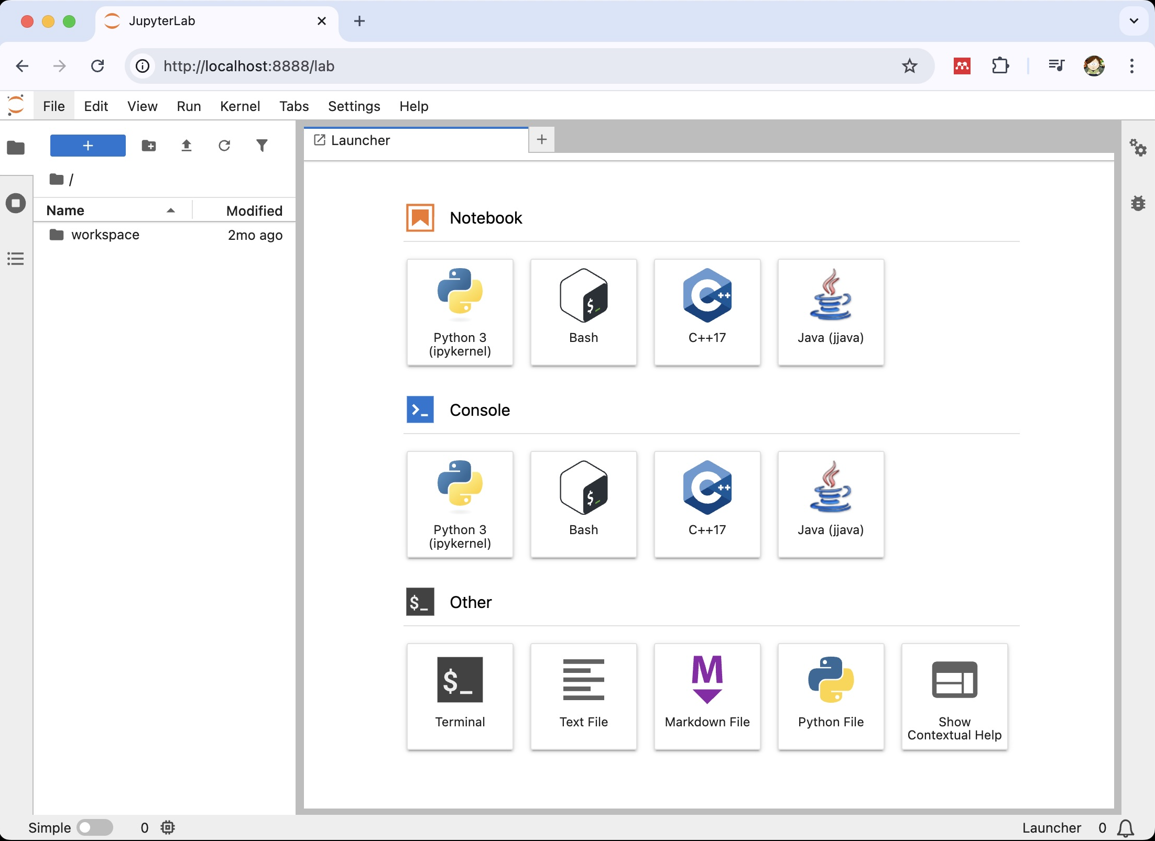Viewport: 1155px width, 841px height.
Task: Refresh the file browser listing
Action: click(224, 146)
